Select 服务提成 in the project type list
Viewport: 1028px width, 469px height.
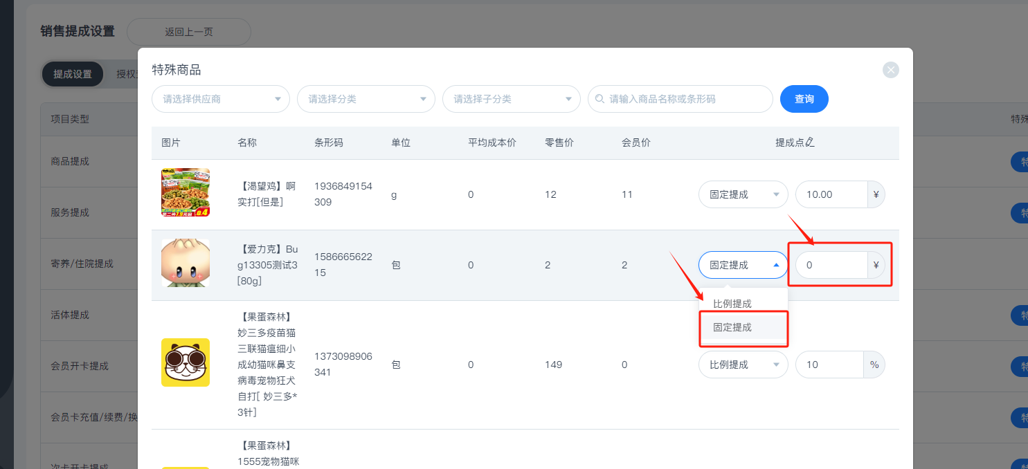[70, 212]
